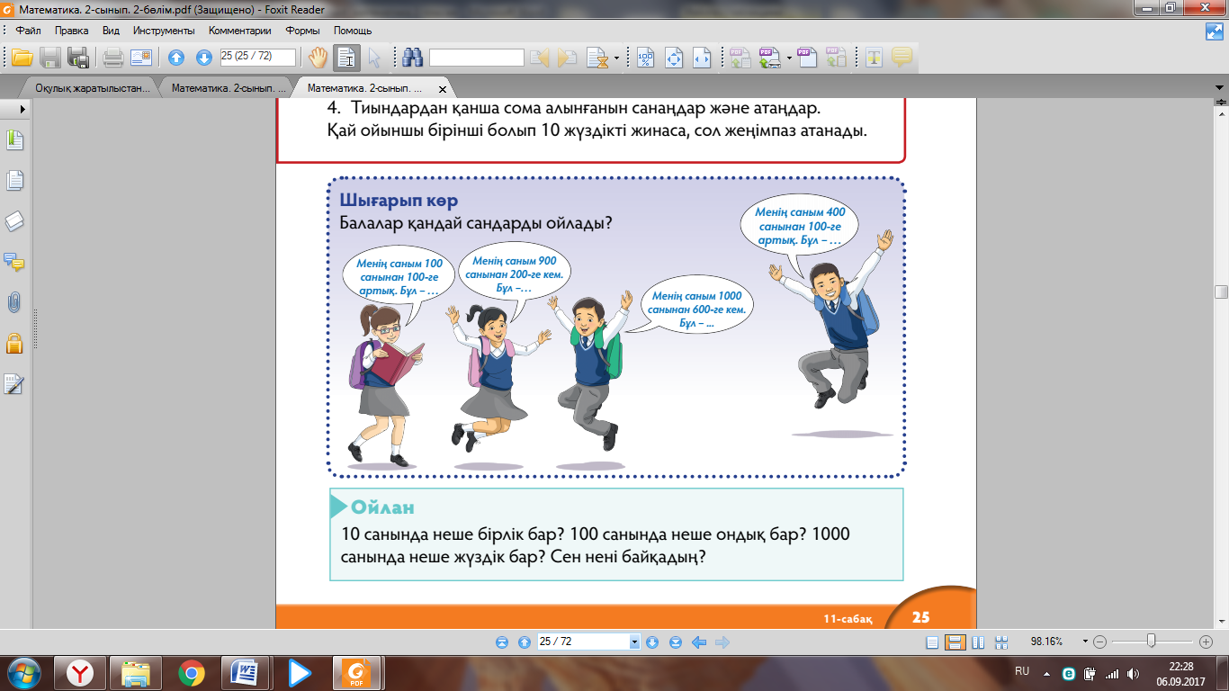Go to last page button in status bar
This screenshot has width=1229, height=691.
[x=676, y=642]
